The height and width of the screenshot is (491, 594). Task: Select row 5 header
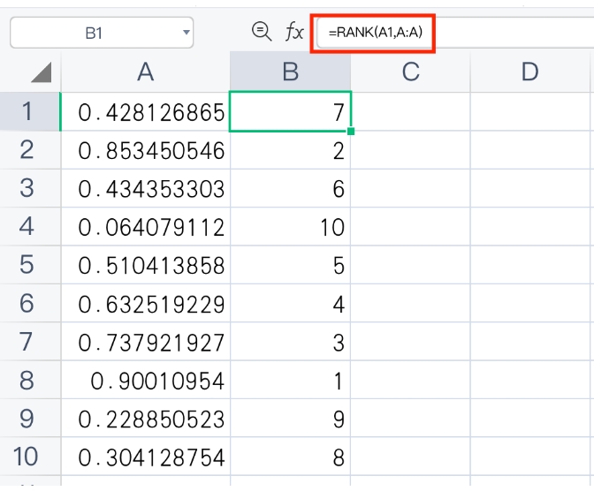30,265
